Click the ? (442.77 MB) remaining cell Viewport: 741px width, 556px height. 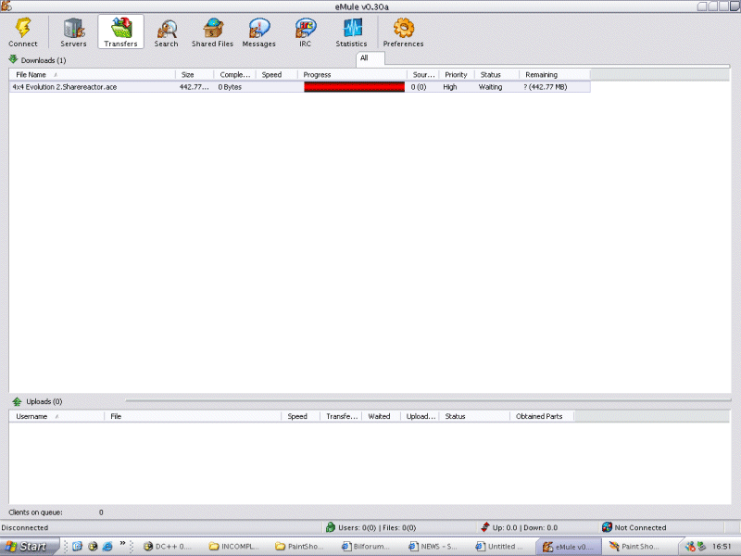click(545, 87)
